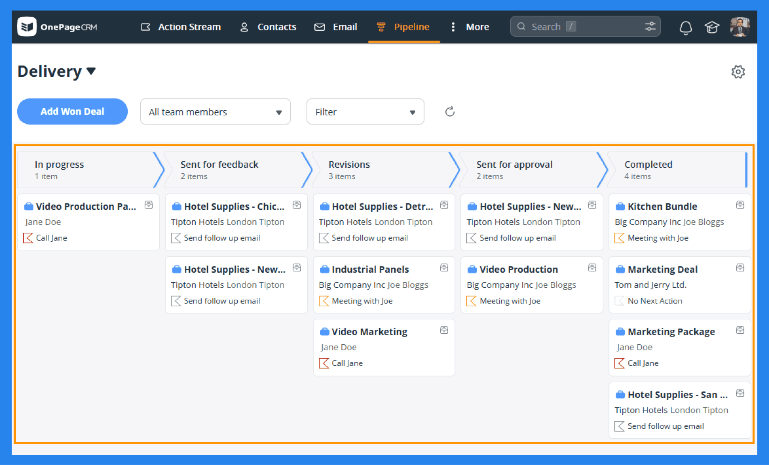
Task: Open the notifications bell
Action: (x=686, y=27)
